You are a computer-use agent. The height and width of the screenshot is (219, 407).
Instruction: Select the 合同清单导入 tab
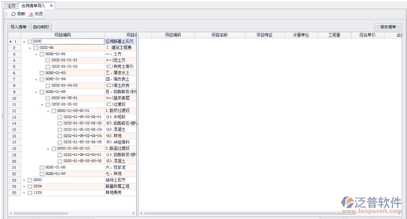tap(33, 6)
